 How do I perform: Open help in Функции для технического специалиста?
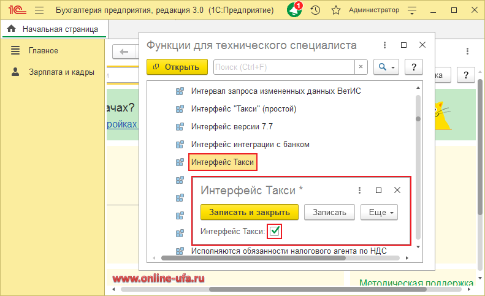pyautogui.click(x=413, y=67)
